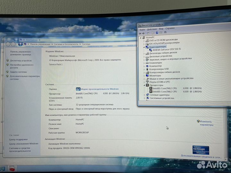Click the Windows 7 Максимальная edition text
Viewport: 231px width, 173px height.
point(62,56)
